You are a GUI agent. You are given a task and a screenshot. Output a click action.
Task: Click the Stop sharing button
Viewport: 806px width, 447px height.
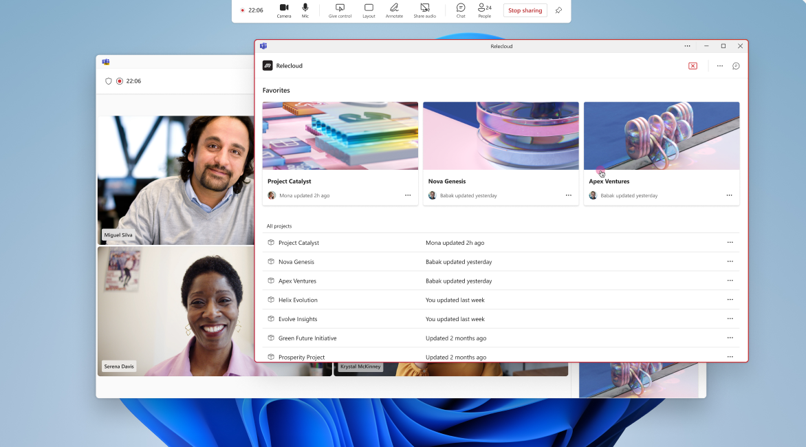pyautogui.click(x=525, y=10)
